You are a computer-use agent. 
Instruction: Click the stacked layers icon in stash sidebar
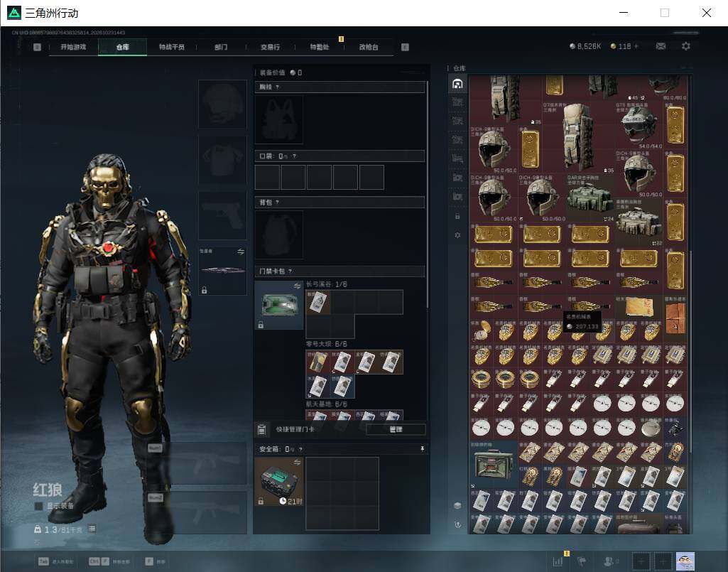tap(457, 505)
